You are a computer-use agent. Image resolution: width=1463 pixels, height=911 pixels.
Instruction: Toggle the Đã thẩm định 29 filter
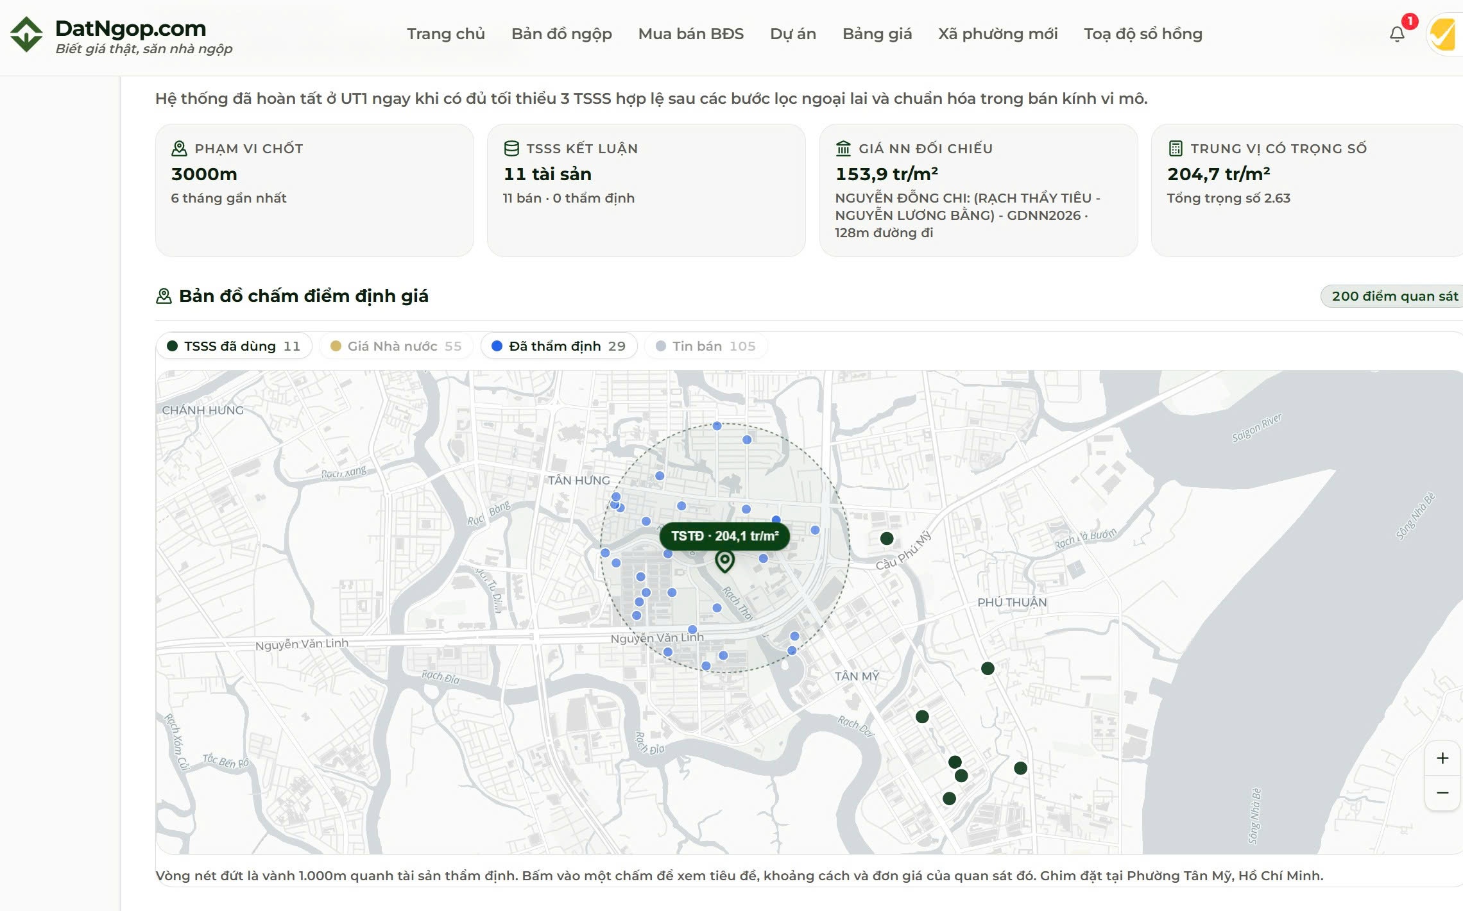tap(558, 346)
